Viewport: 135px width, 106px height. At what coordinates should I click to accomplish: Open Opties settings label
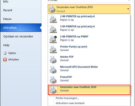click(12, 53)
